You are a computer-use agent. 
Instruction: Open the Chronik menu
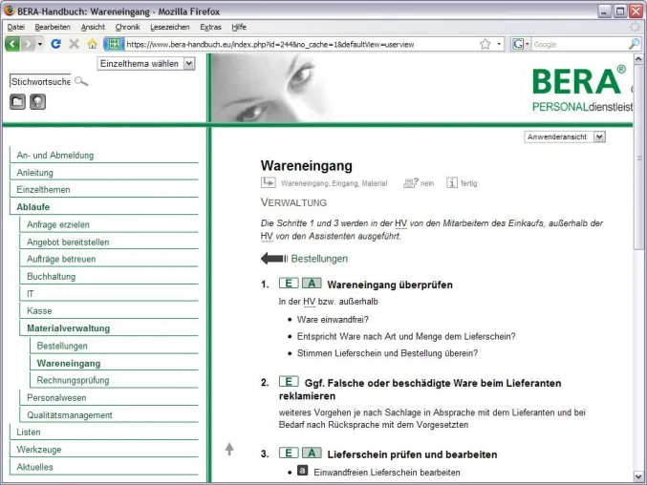(127, 27)
